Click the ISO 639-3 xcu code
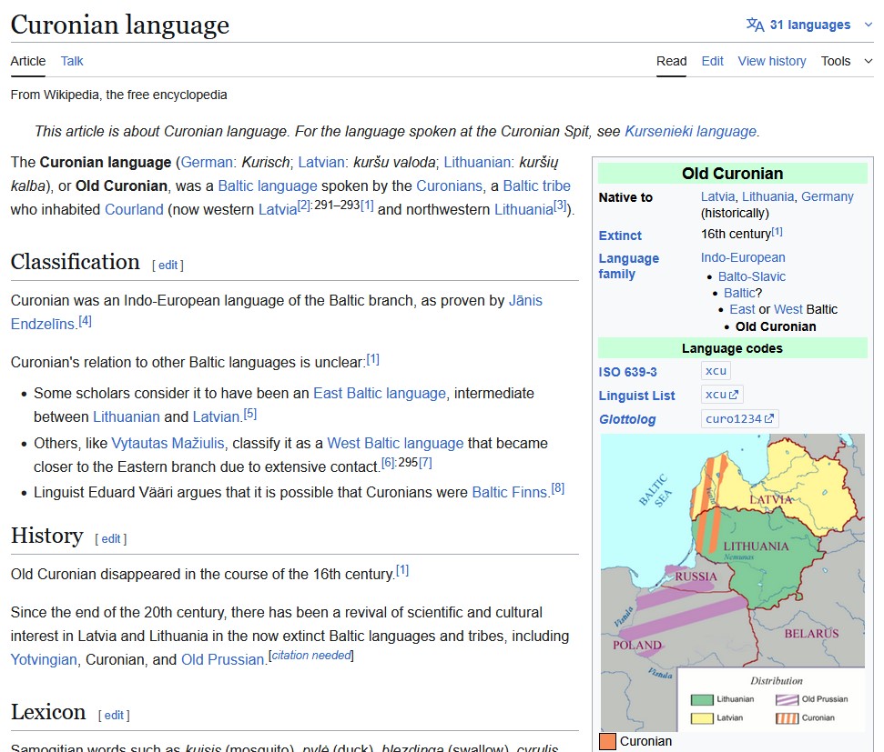The image size is (884, 752). (x=716, y=371)
